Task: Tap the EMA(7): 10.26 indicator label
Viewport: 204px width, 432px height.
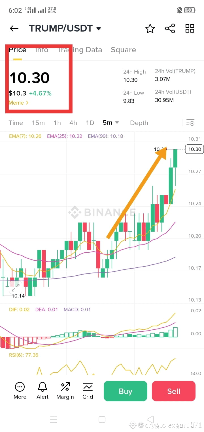Action: click(x=25, y=136)
